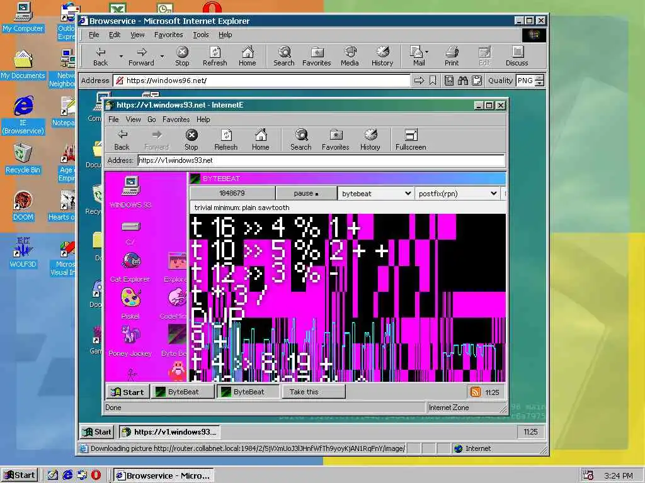645x483 pixels.
Task: Refresh page in Browservice toolbar
Action: coord(215,57)
